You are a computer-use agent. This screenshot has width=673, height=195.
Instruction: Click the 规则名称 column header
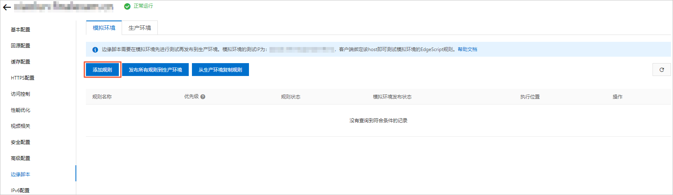(x=102, y=97)
